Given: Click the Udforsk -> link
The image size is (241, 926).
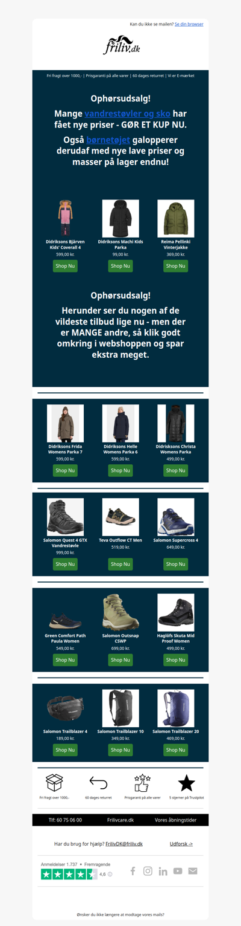Looking at the screenshot, I should click(x=181, y=844).
